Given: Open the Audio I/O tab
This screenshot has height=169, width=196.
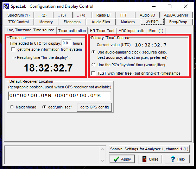Looking at the screenshot, I should (x=147, y=15).
